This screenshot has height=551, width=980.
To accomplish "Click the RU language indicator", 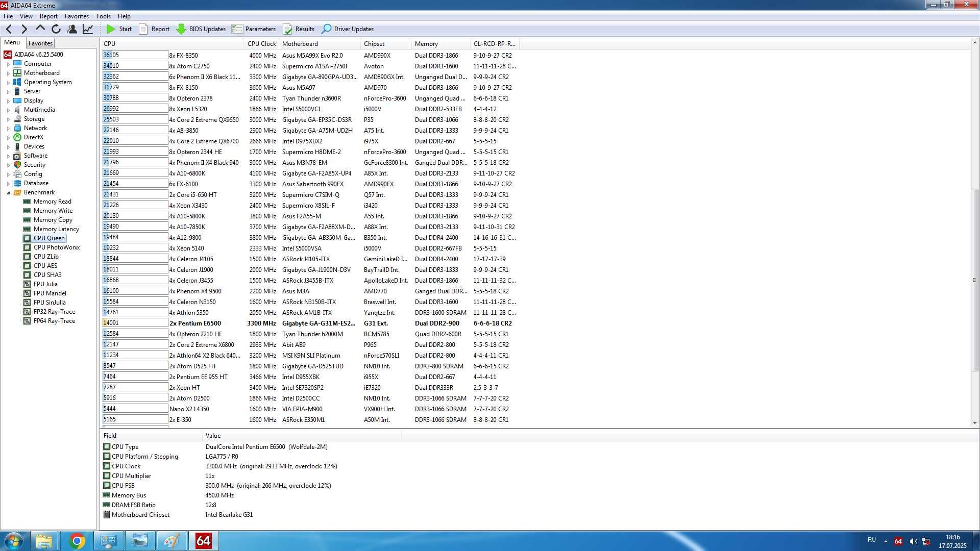I will 871,540.
